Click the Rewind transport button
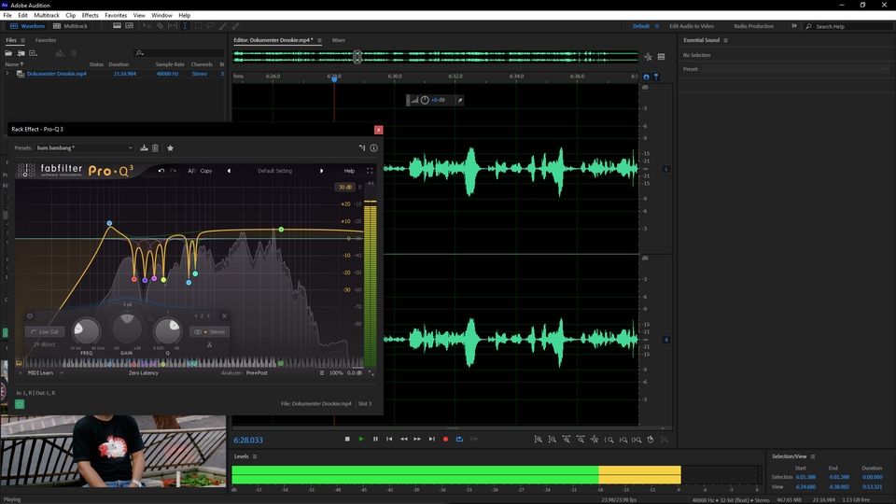896x504 pixels. (403, 439)
